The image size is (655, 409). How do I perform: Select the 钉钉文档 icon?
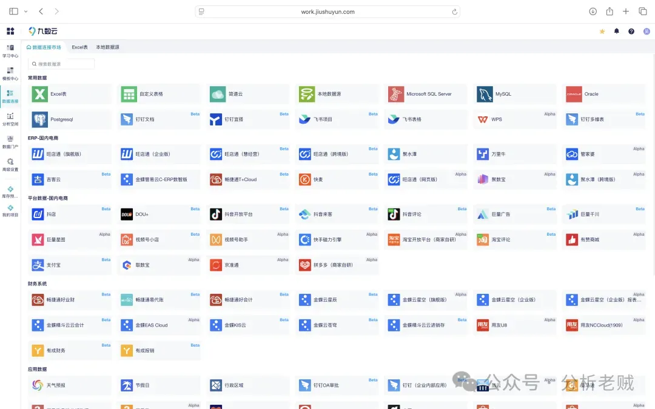coord(127,119)
